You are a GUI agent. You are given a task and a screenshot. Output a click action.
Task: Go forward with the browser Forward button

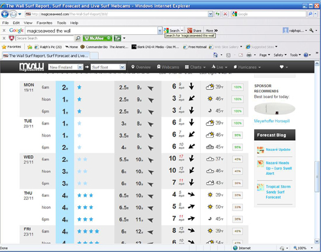click(x=13, y=14)
